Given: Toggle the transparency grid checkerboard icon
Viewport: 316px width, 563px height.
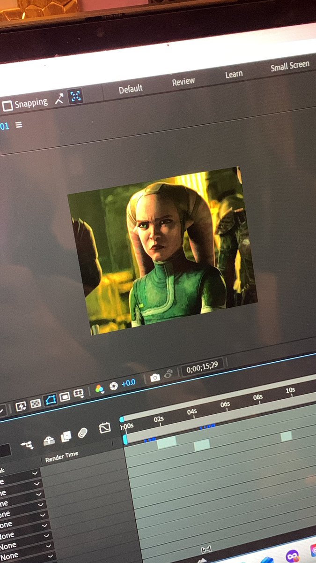Looking at the screenshot, I should pos(36,403).
